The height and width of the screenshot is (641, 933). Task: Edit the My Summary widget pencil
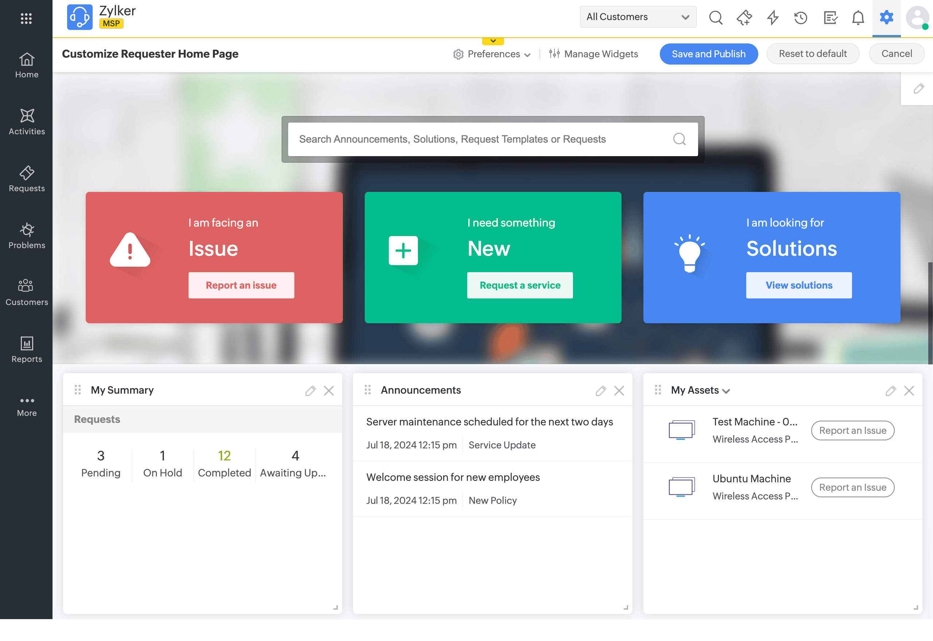point(310,391)
